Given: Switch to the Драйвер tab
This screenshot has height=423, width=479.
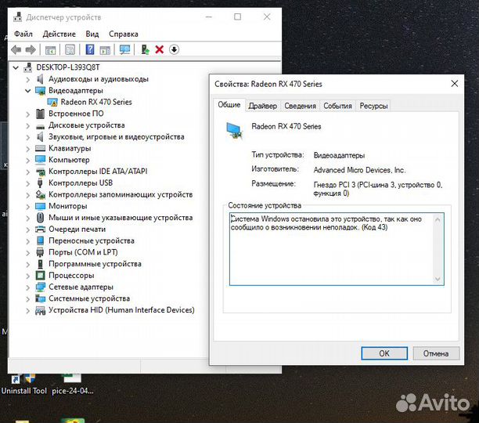Looking at the screenshot, I should (x=262, y=106).
